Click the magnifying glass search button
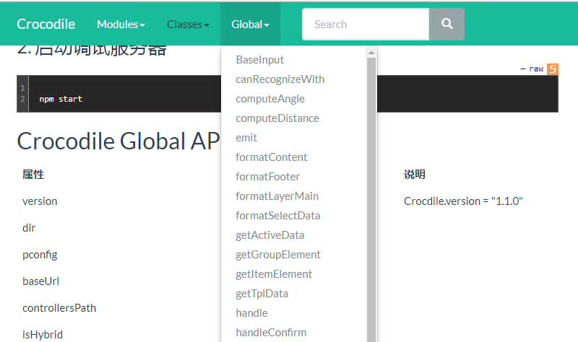Screen dimensions: 578x342 [x=447, y=24]
